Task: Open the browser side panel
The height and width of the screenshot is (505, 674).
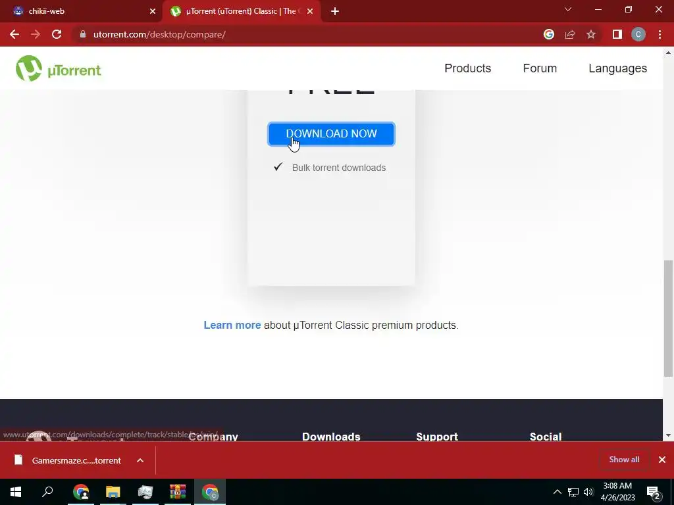Action: coord(617,34)
